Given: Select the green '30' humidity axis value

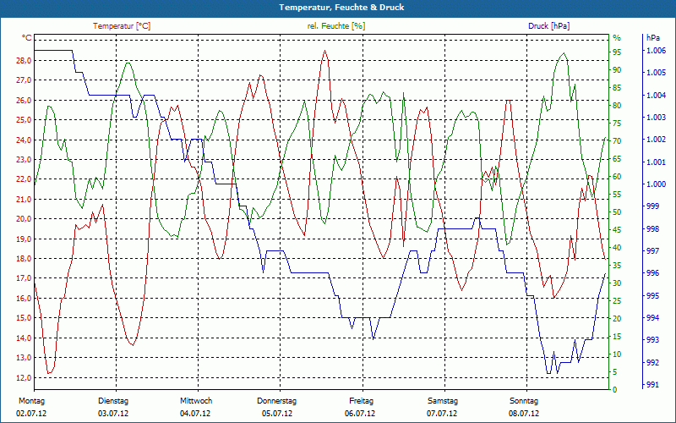Looking at the screenshot, I should click(617, 283).
